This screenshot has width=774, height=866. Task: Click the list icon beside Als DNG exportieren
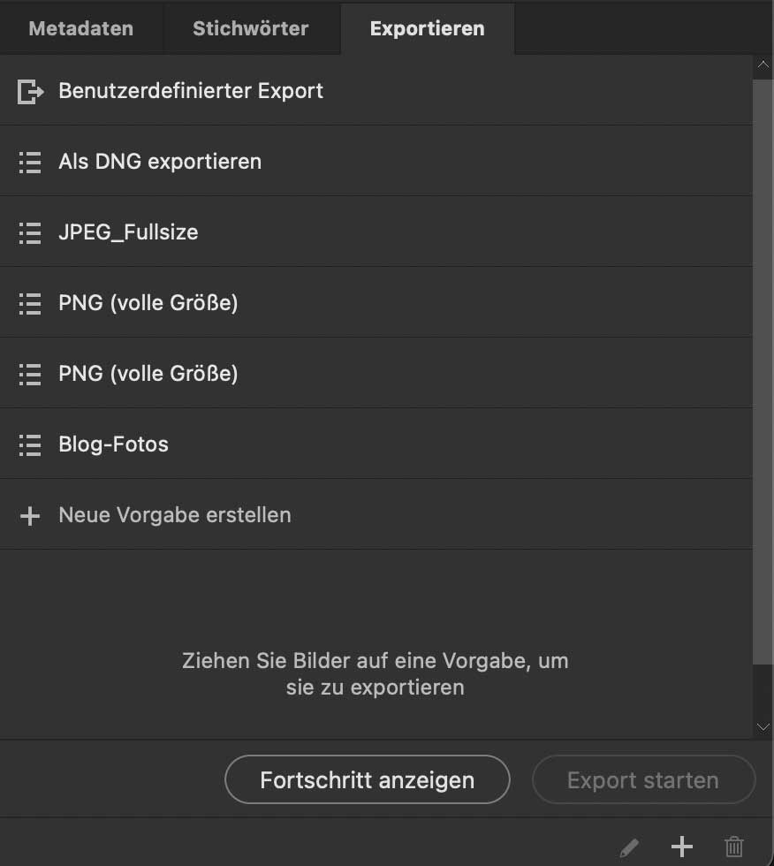[30, 162]
